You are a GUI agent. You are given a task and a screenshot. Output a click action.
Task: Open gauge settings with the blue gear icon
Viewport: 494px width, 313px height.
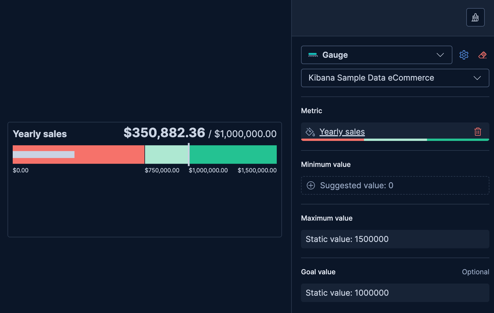464,55
